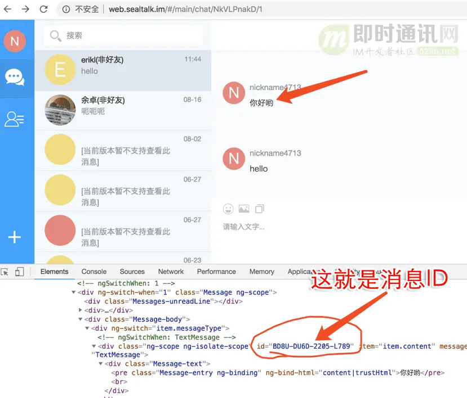Toggle the device toolbar in DevTools
The height and width of the screenshot is (398, 467).
click(x=20, y=272)
